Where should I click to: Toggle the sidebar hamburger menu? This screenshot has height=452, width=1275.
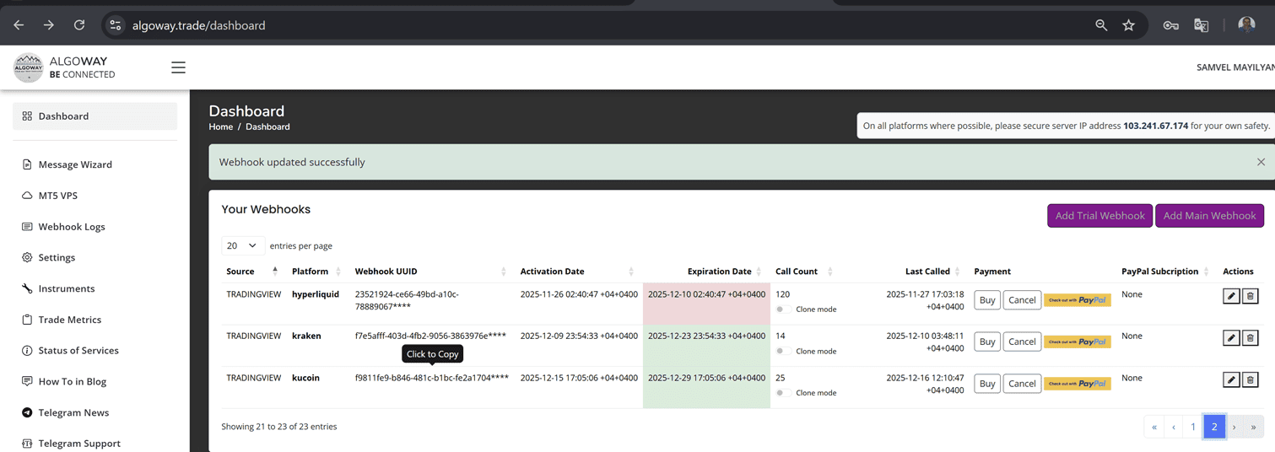(x=178, y=67)
